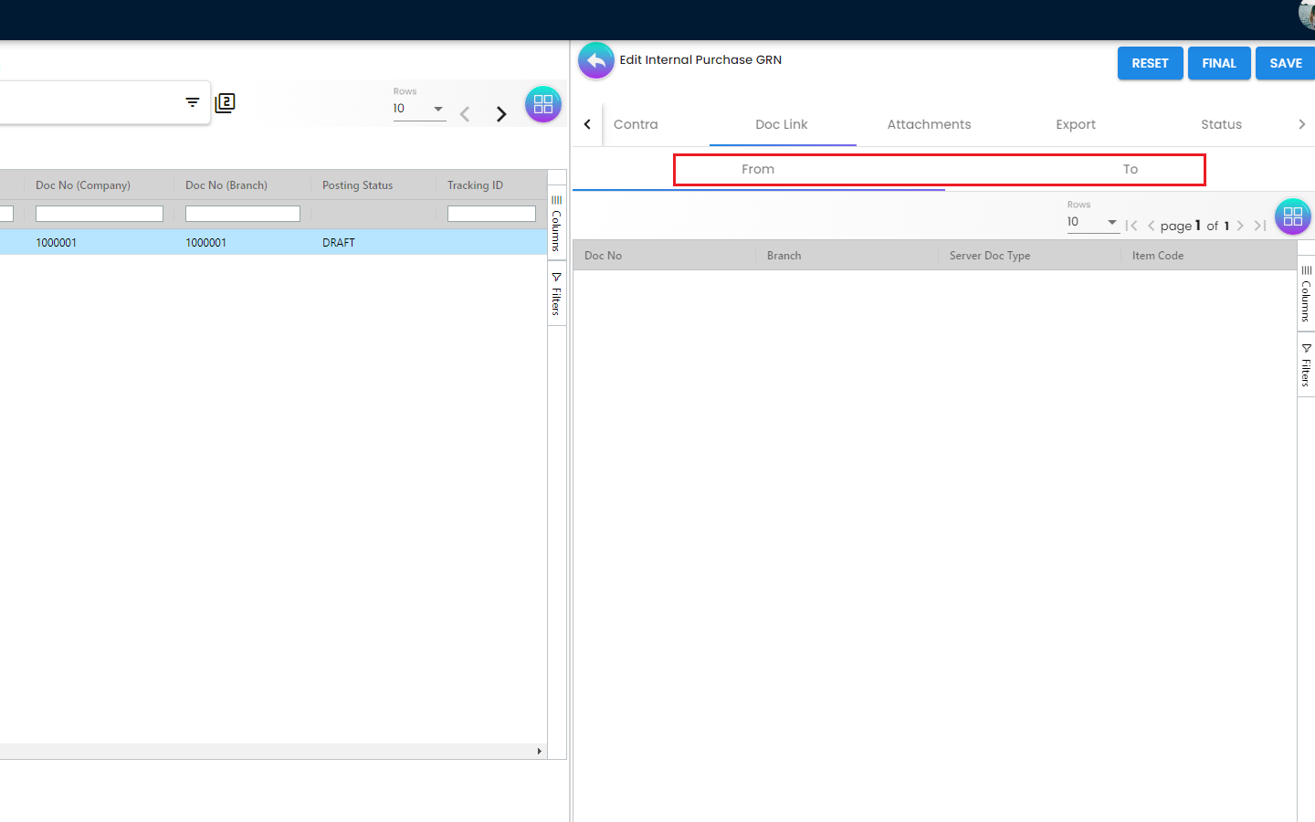Focus the Doc No (Branch) filter field
This screenshot has width=1315, height=822.
click(x=243, y=214)
